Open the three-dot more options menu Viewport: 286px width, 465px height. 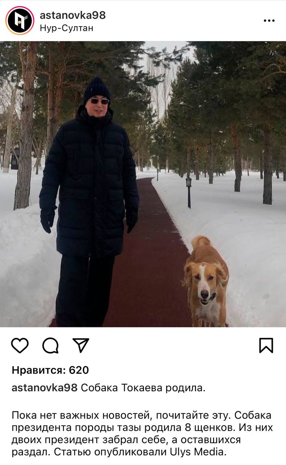coord(269,21)
